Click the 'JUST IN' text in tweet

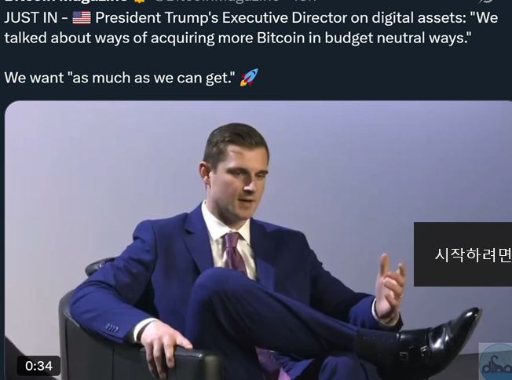click(x=31, y=17)
